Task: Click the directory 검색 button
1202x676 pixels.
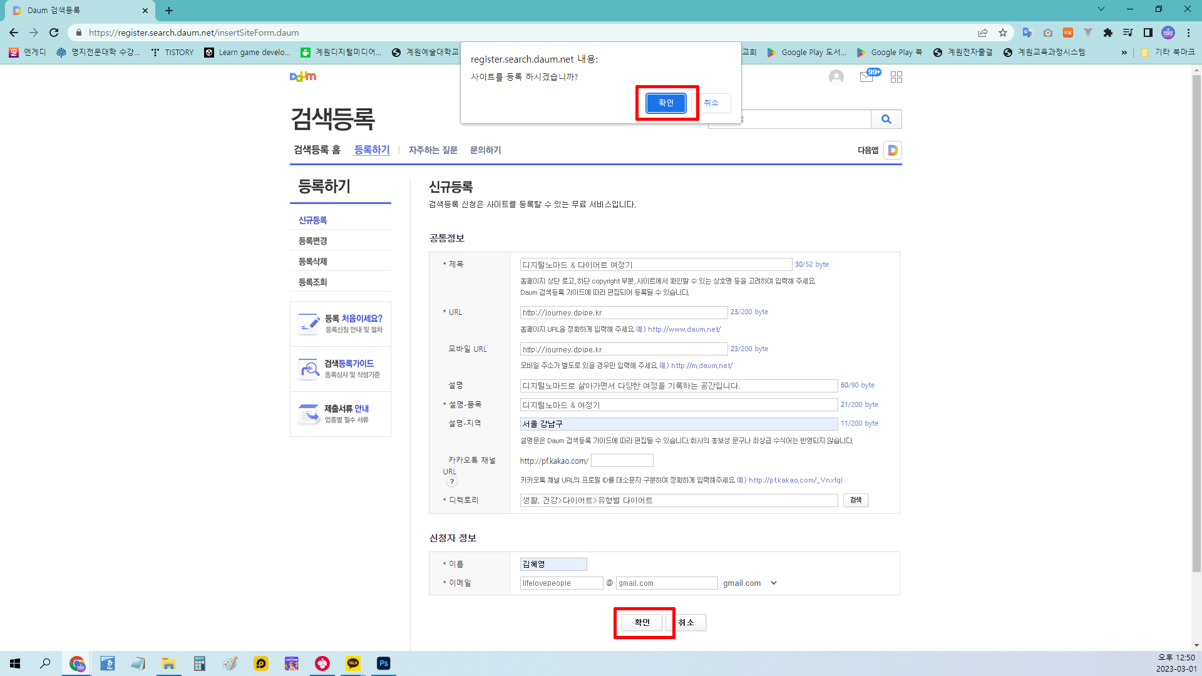Action: tap(855, 500)
